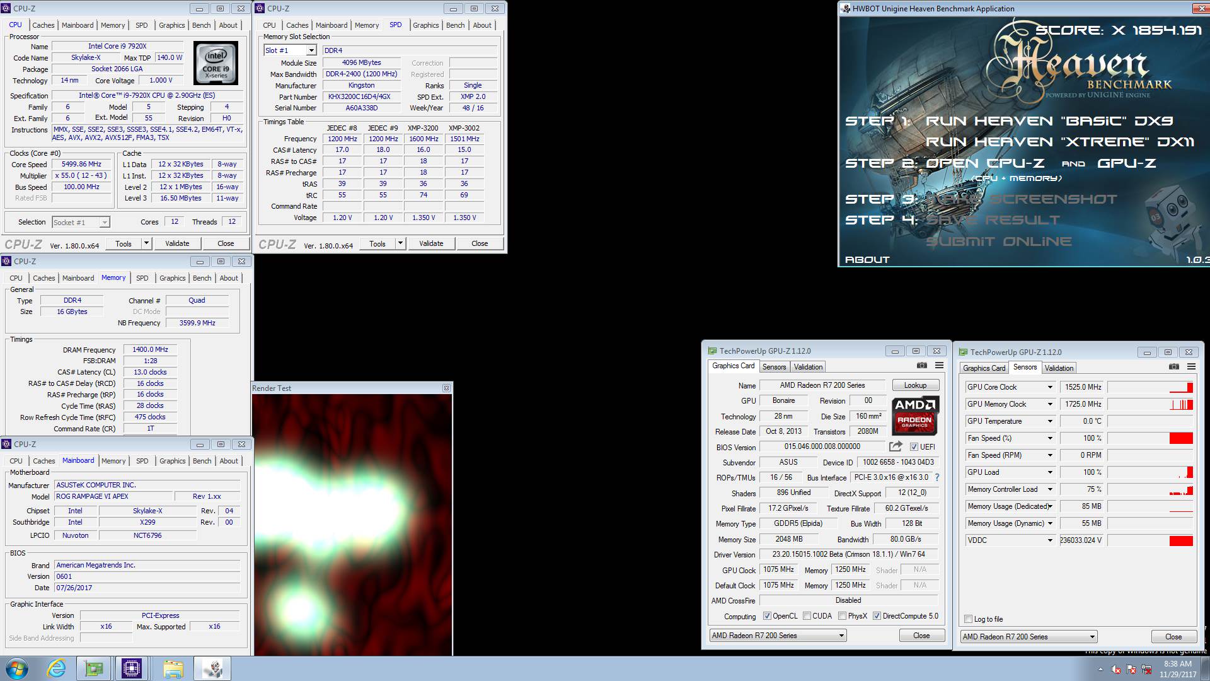The height and width of the screenshot is (681, 1210).
Task: Click Validate in CPU-Z CPU window
Action: pyautogui.click(x=177, y=243)
